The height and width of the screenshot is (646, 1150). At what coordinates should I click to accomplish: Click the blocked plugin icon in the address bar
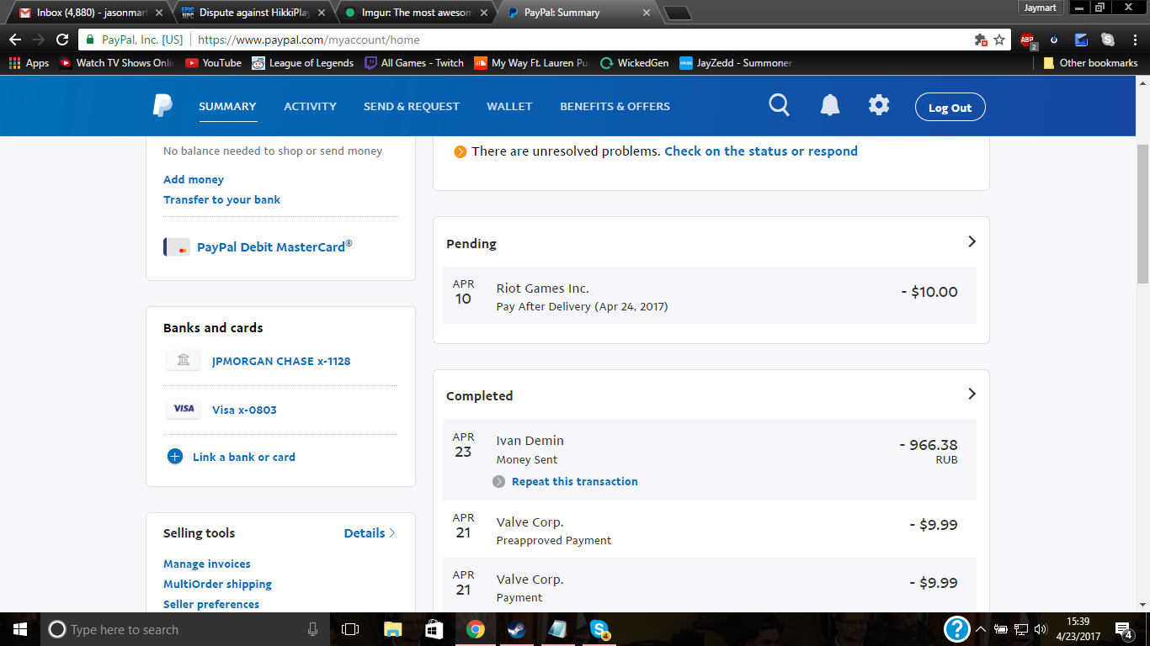(980, 40)
